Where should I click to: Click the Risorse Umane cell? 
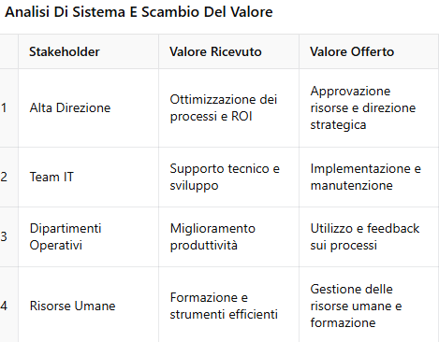pos(88,305)
